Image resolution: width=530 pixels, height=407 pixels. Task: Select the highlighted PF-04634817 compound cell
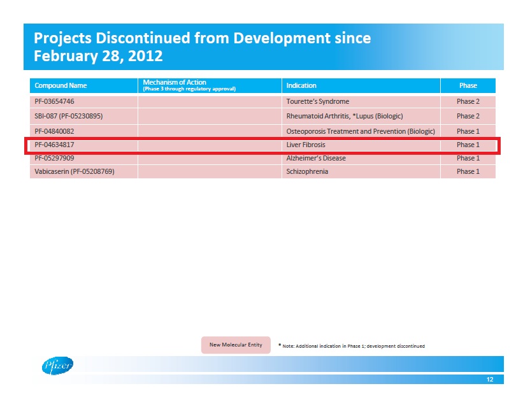55,145
